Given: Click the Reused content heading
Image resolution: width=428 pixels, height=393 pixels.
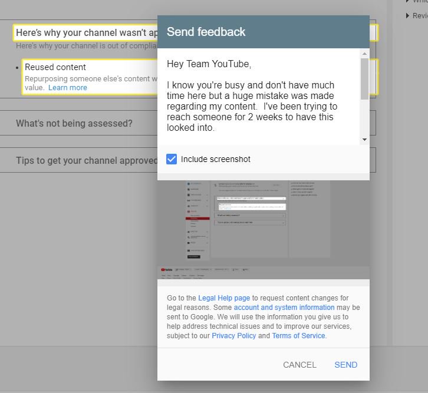Looking at the screenshot, I should click(55, 67).
